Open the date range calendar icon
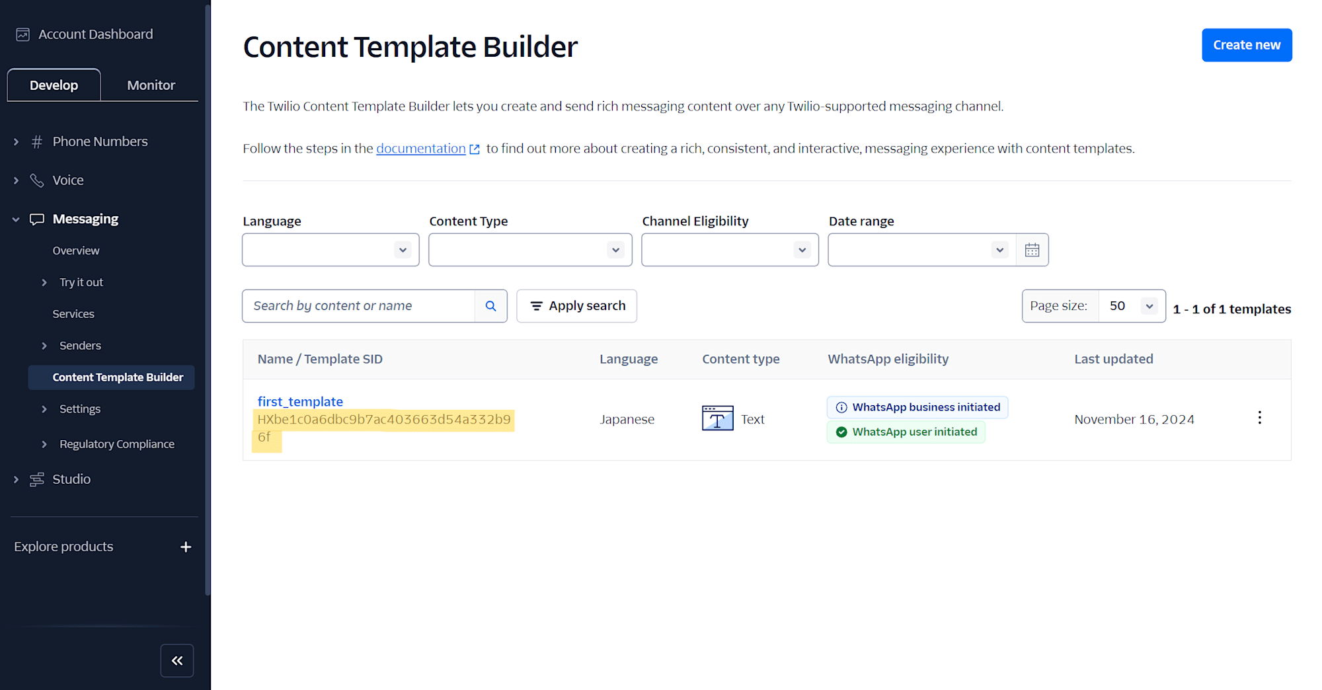The height and width of the screenshot is (690, 1322). pos(1032,250)
